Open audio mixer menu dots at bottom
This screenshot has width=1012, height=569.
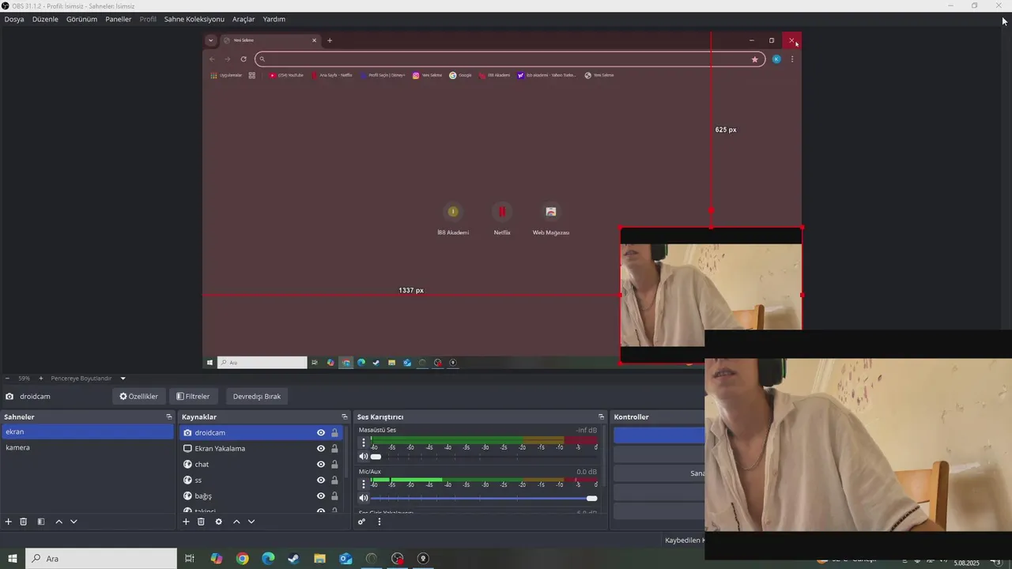pos(379,522)
